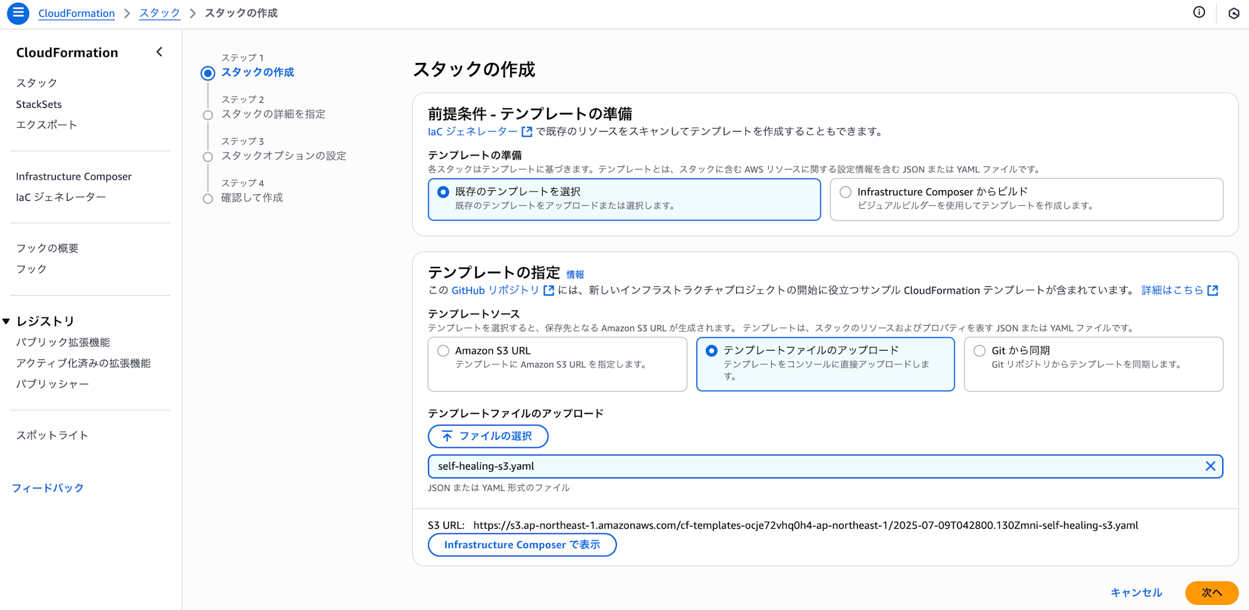Select step 1 スタックの作成 in the wizard

[x=257, y=72]
